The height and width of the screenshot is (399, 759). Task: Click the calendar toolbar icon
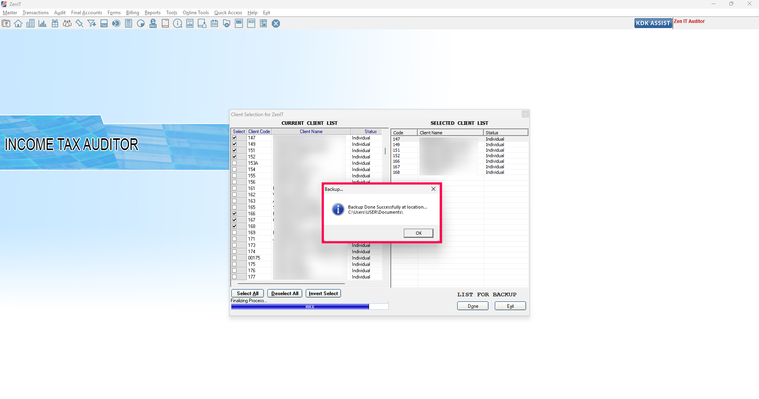[x=214, y=24]
